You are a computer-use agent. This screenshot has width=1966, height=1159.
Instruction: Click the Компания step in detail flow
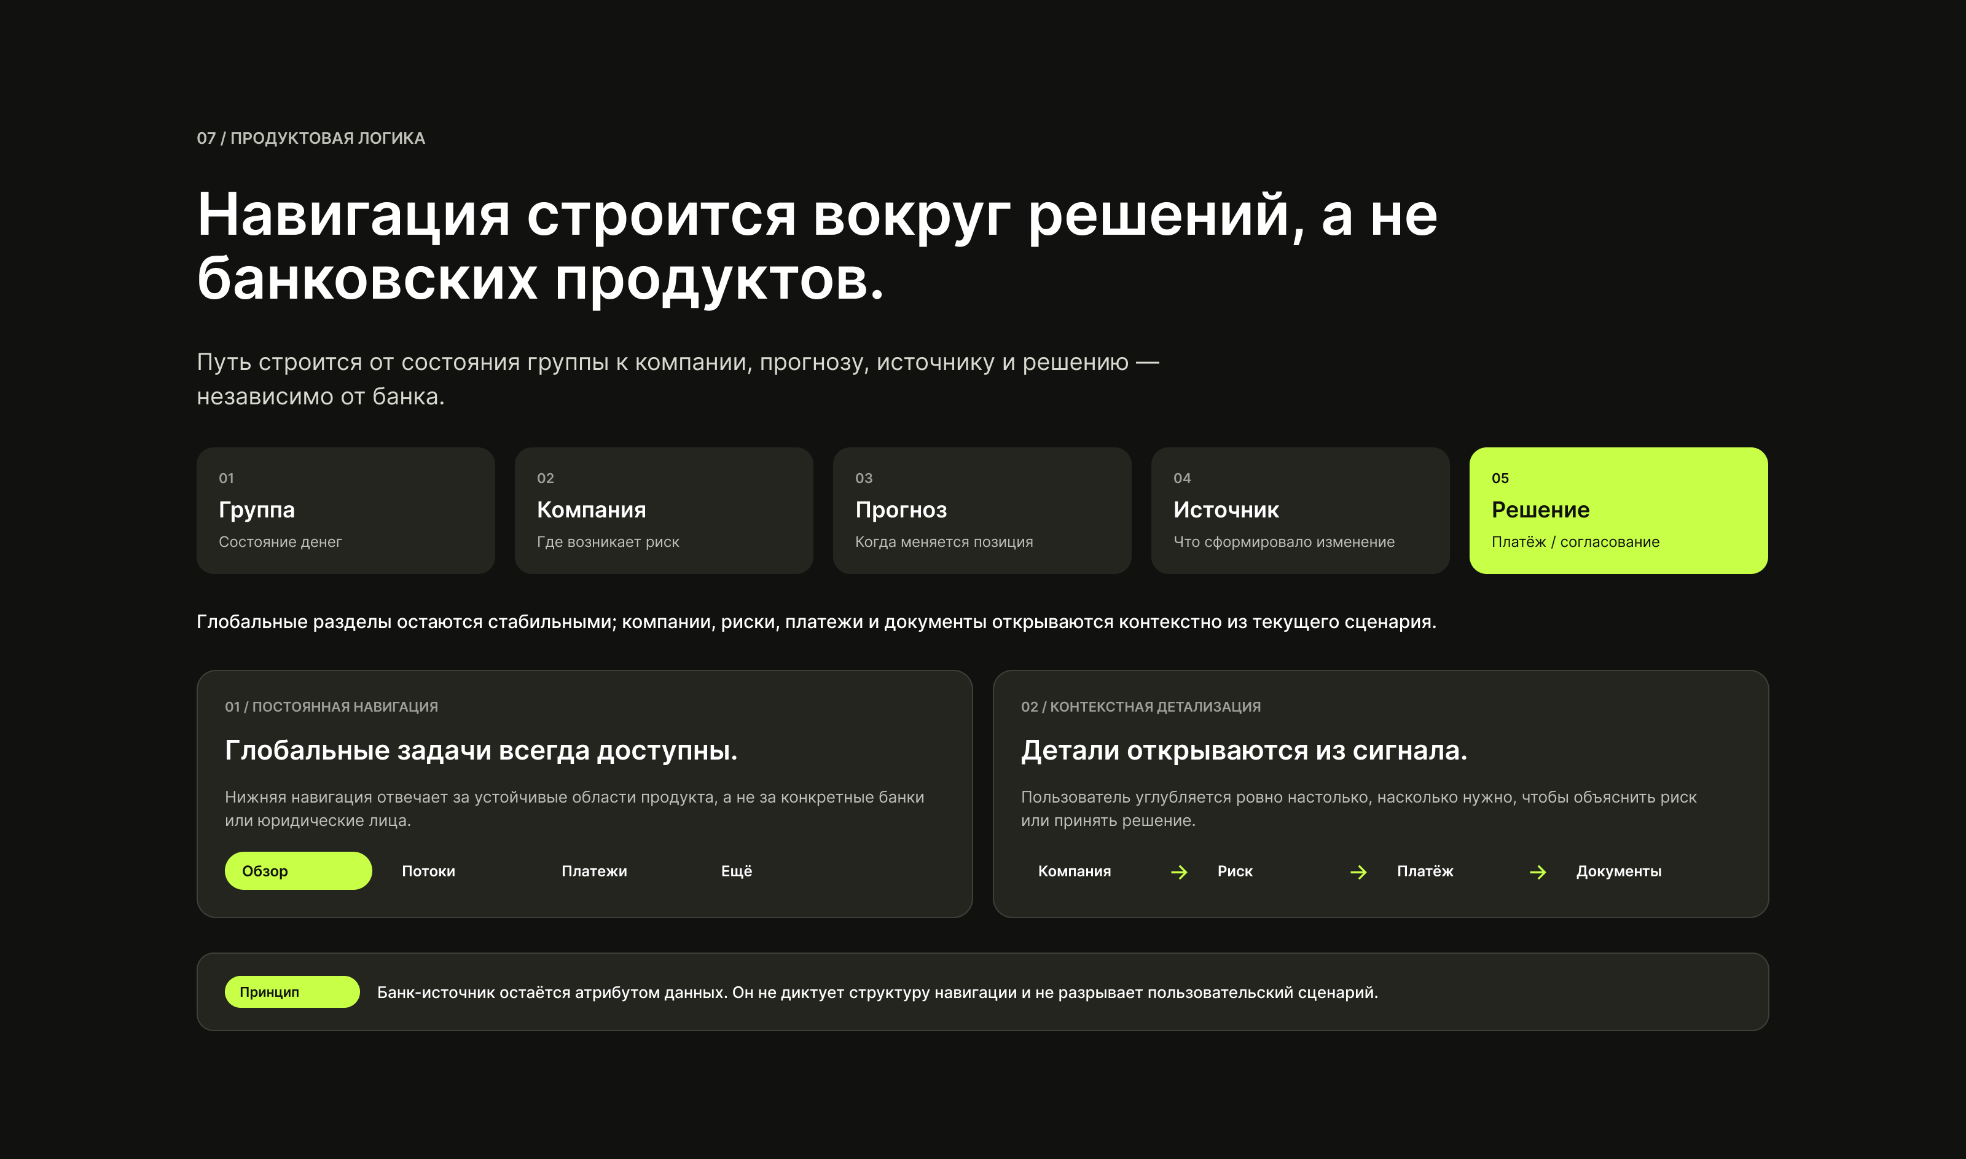coord(1075,871)
